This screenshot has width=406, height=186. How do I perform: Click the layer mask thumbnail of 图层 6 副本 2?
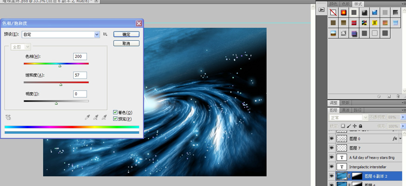(x=357, y=176)
